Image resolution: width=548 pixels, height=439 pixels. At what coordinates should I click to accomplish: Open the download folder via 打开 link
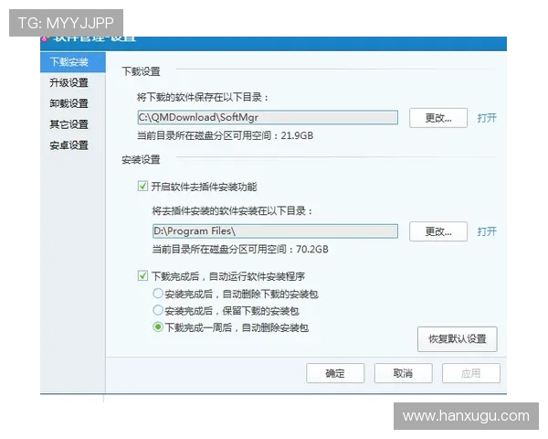click(x=487, y=118)
